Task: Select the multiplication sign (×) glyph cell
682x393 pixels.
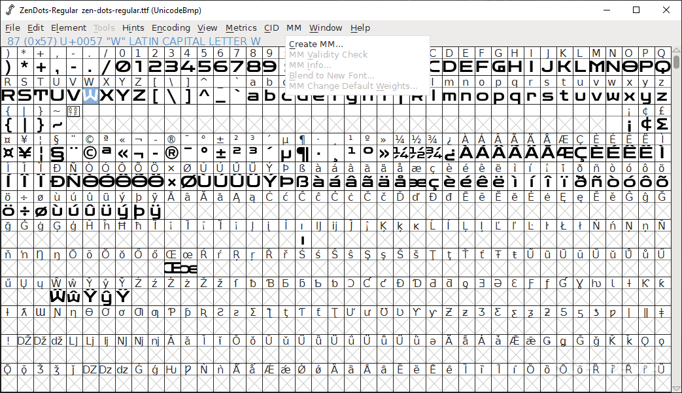Action: point(171,182)
